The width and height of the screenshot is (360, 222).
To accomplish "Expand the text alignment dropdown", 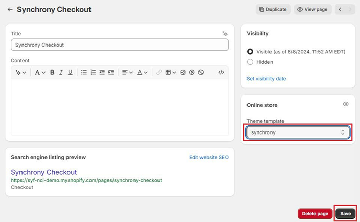I will (127, 72).
